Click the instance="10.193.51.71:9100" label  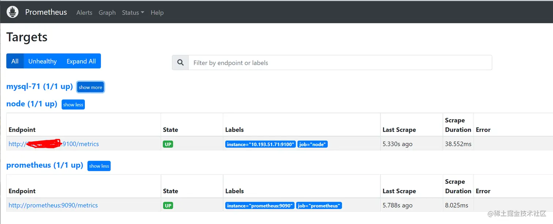260,144
